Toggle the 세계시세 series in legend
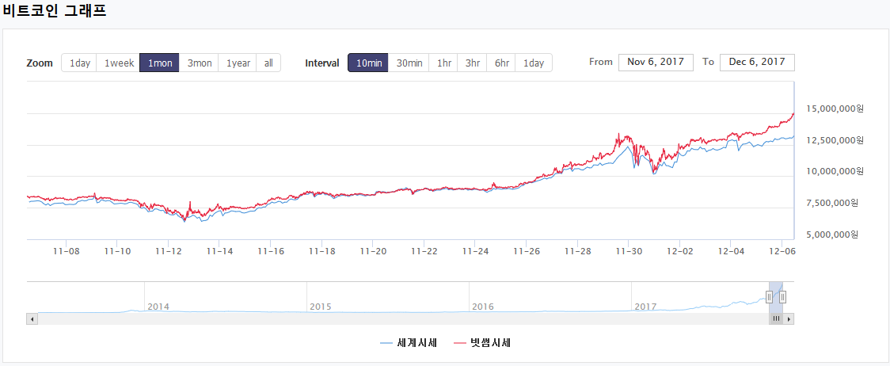 [409, 343]
